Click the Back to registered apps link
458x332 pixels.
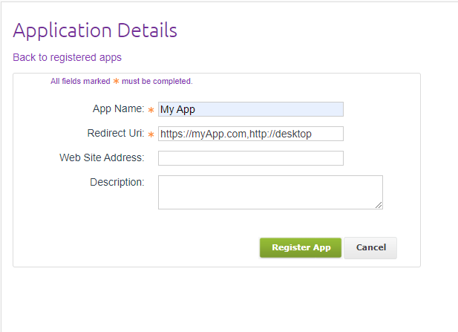67,57
